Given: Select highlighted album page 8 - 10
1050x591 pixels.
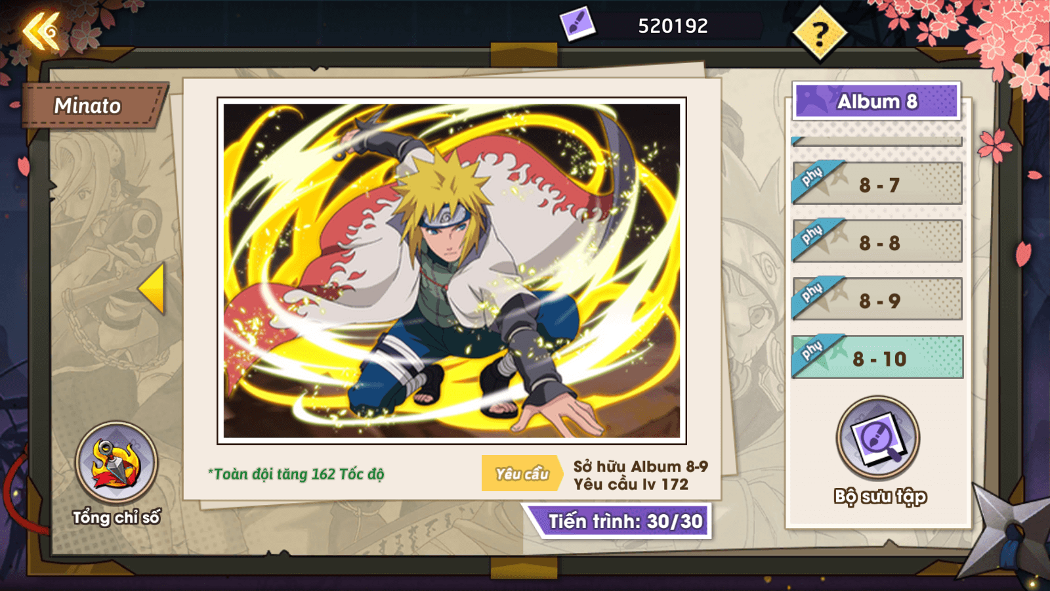Looking at the screenshot, I should (877, 357).
